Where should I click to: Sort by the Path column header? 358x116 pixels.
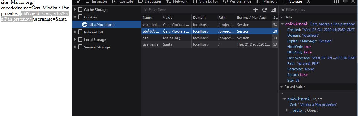point(226,18)
